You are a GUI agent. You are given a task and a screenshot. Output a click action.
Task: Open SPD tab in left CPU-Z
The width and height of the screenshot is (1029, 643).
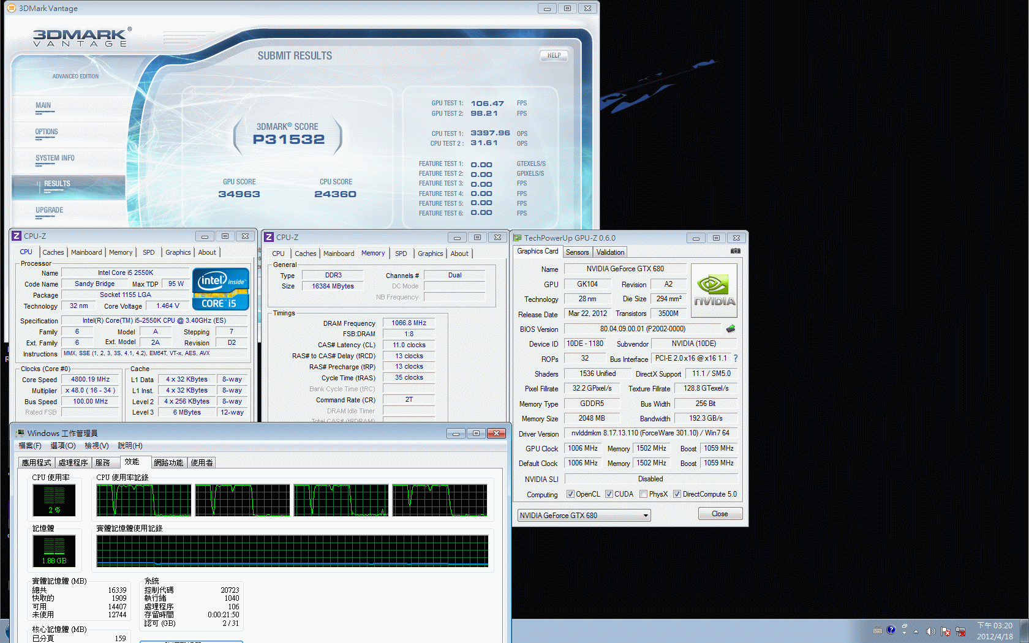(148, 252)
